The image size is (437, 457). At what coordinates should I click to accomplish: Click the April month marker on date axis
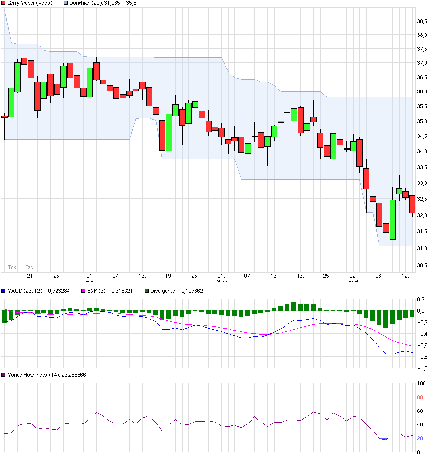point(353,281)
